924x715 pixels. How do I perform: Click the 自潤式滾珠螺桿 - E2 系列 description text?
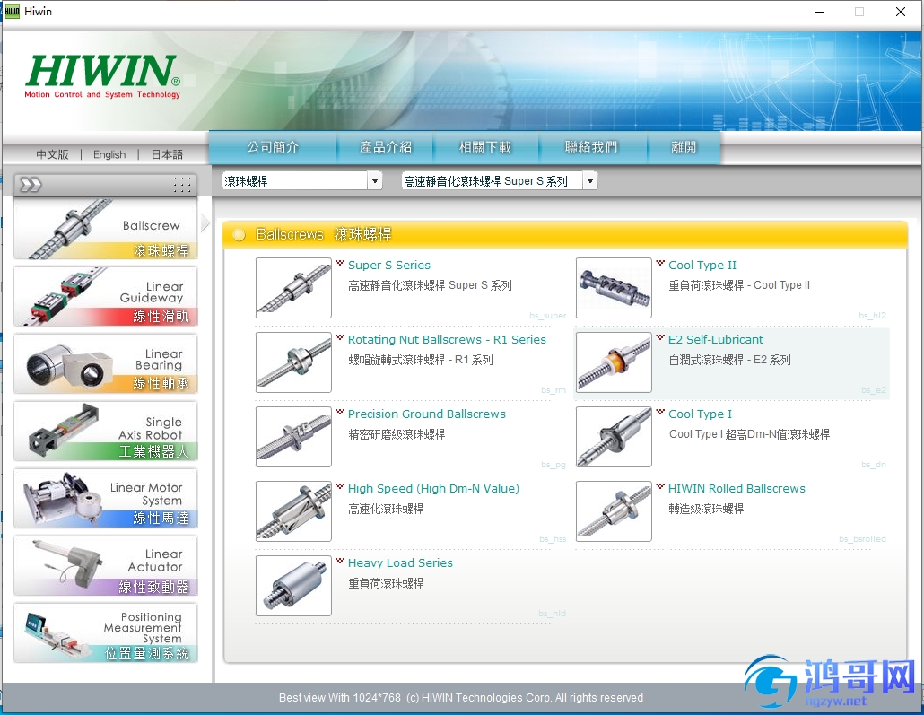coord(729,360)
